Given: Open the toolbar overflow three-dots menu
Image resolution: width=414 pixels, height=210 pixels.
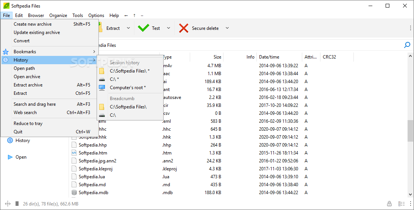Looking at the screenshot, I should pyautogui.click(x=411, y=28).
